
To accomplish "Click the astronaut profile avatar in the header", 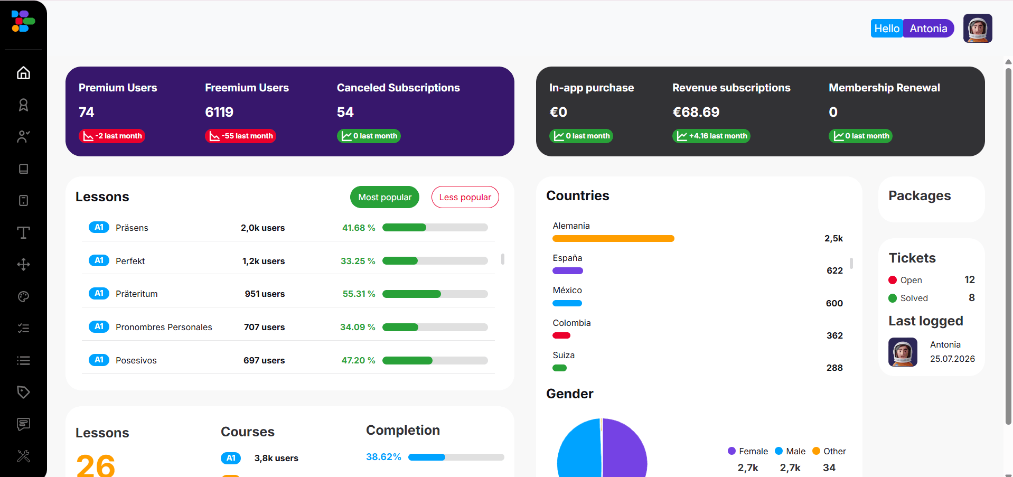I will point(978,28).
